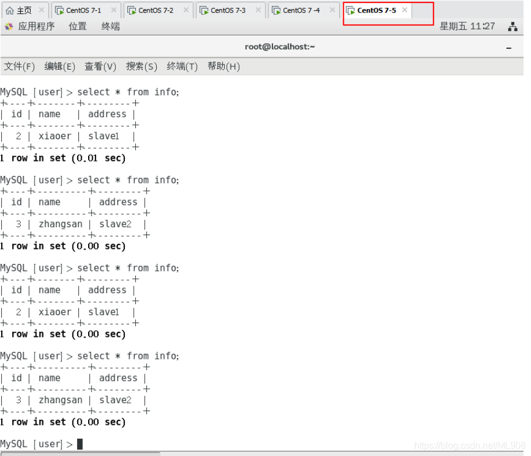This screenshot has width=531, height=456.
Task: Switch to the 主页 home tab
Action: point(25,10)
